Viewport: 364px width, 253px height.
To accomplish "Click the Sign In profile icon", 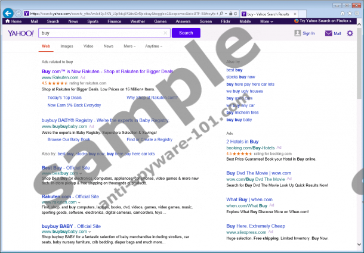I will pos(295,33).
